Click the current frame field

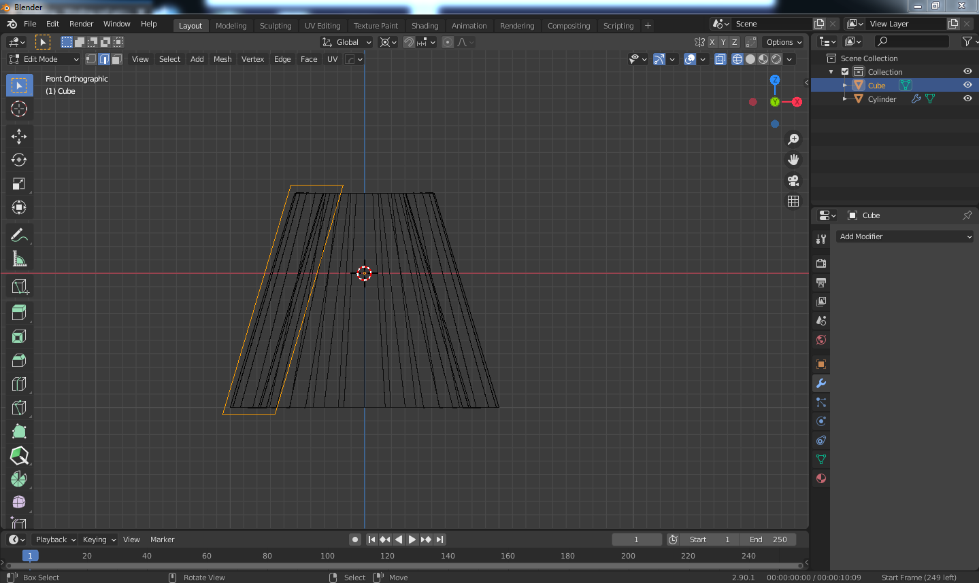(x=637, y=540)
